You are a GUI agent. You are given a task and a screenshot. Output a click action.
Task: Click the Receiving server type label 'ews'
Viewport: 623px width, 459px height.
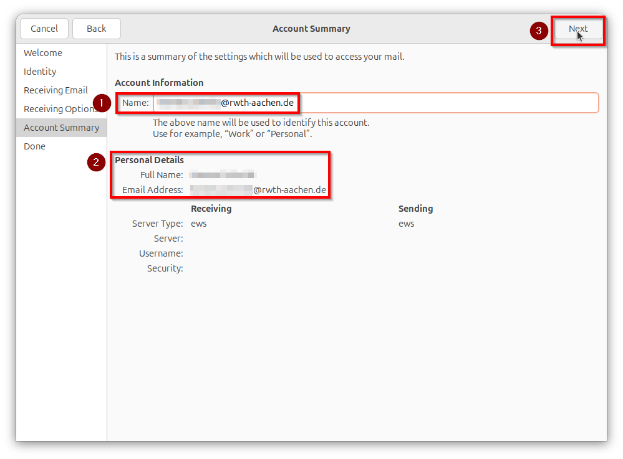(x=198, y=223)
